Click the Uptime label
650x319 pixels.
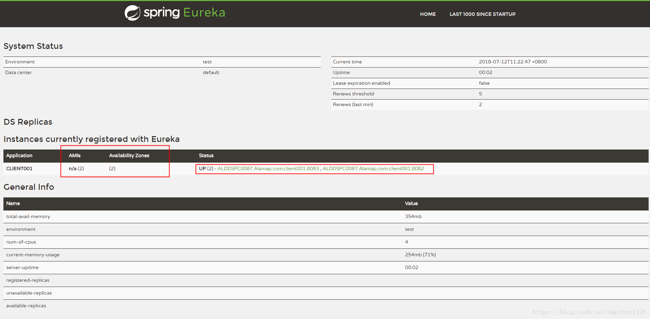coord(341,72)
